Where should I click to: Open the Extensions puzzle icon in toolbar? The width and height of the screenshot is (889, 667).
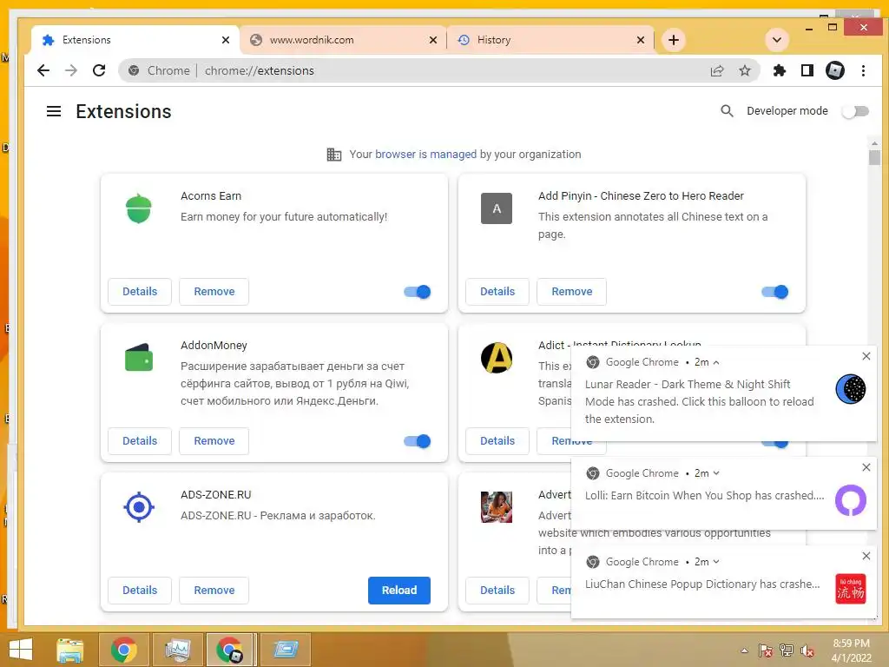(x=780, y=70)
